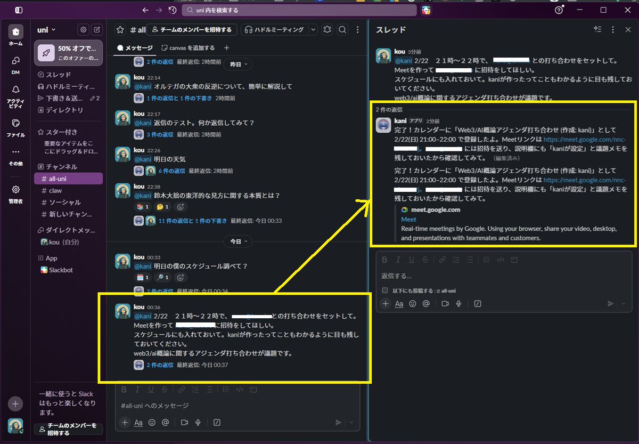The width and height of the screenshot is (639, 444).
Task: Open the その他 (more) menu in left rail
Action: [16, 156]
